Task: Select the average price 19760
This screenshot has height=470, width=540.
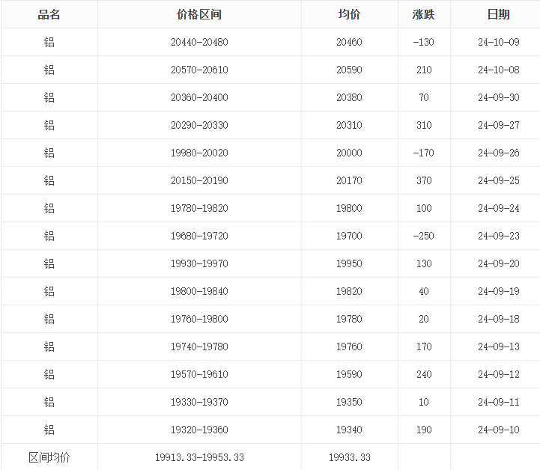Action: 349,347
